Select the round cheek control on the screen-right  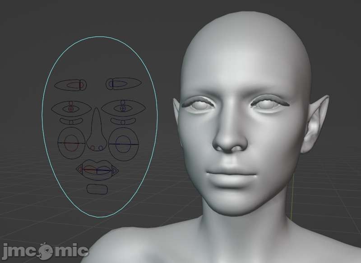tap(123, 144)
